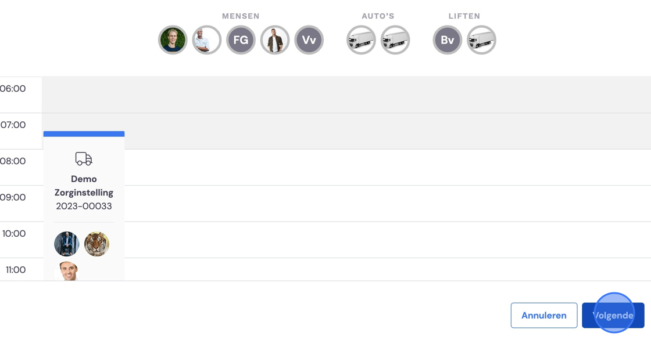Click the 06:00 time slot row
Viewport: 651px width, 340px height.
pyautogui.click(x=346, y=95)
